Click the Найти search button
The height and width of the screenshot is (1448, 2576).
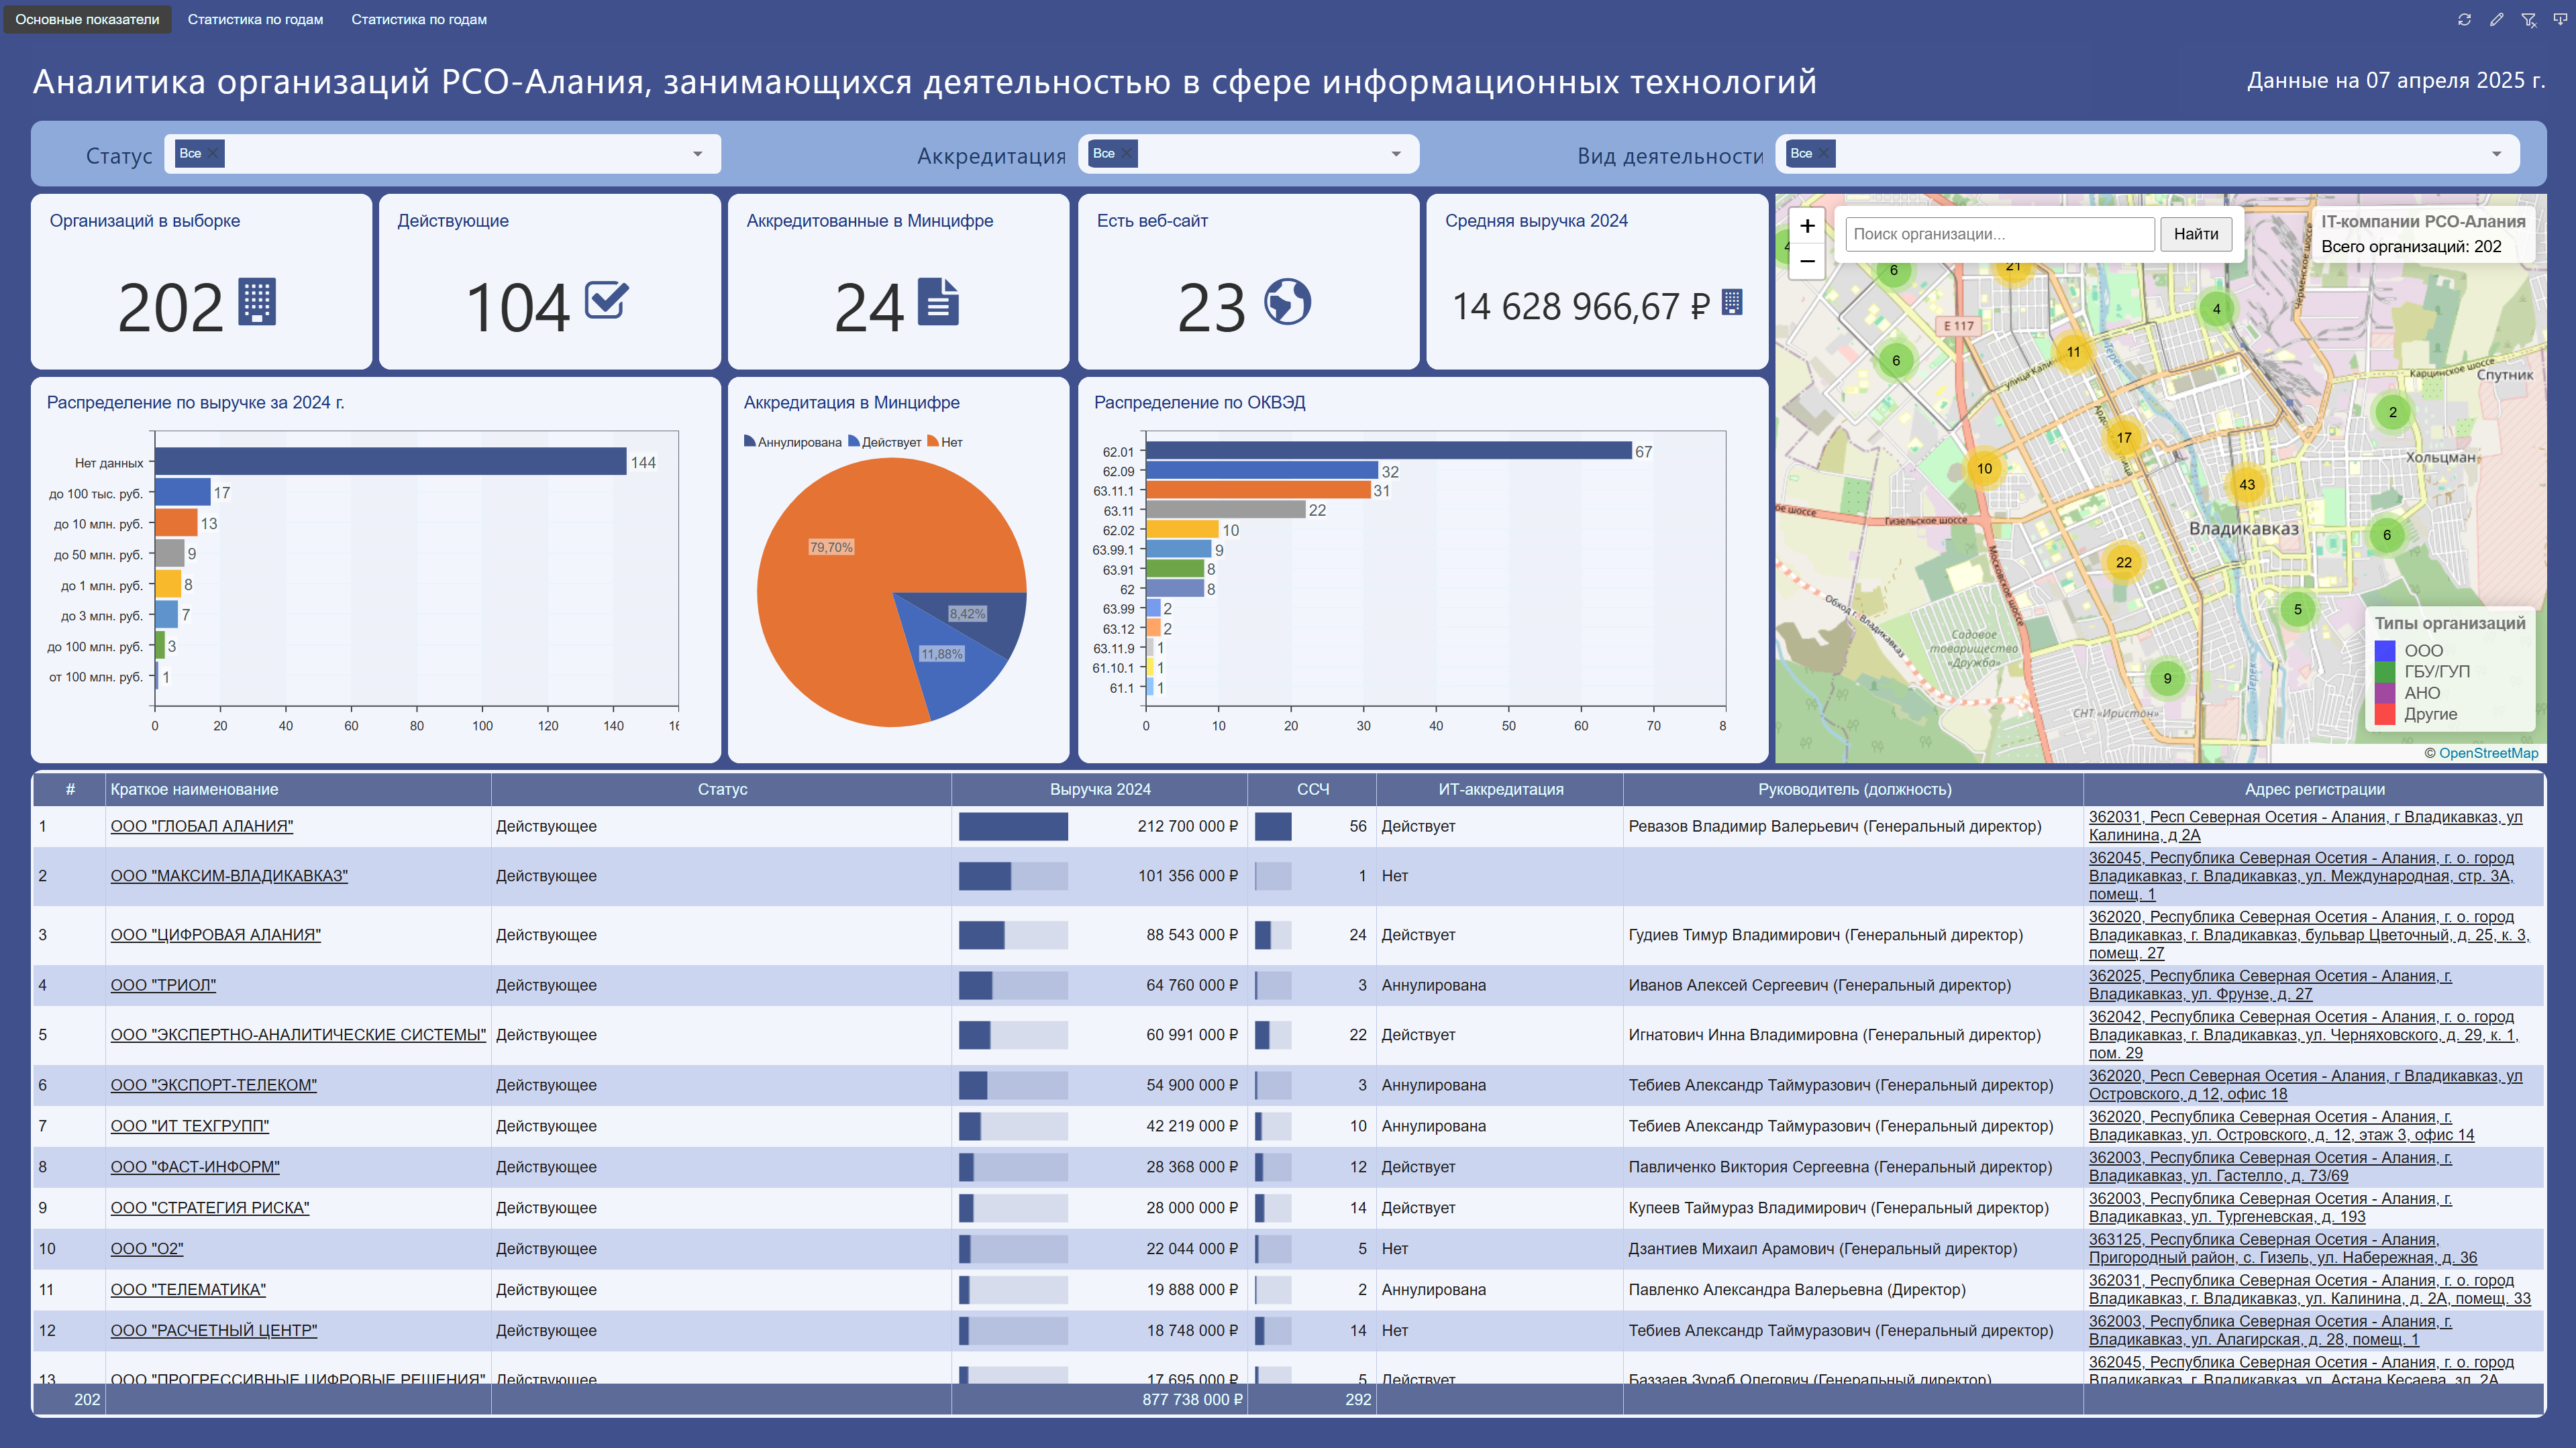2195,234
